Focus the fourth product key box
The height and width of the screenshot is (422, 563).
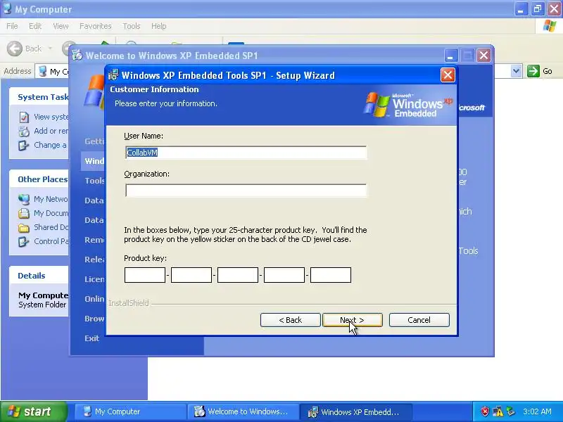[x=284, y=275]
